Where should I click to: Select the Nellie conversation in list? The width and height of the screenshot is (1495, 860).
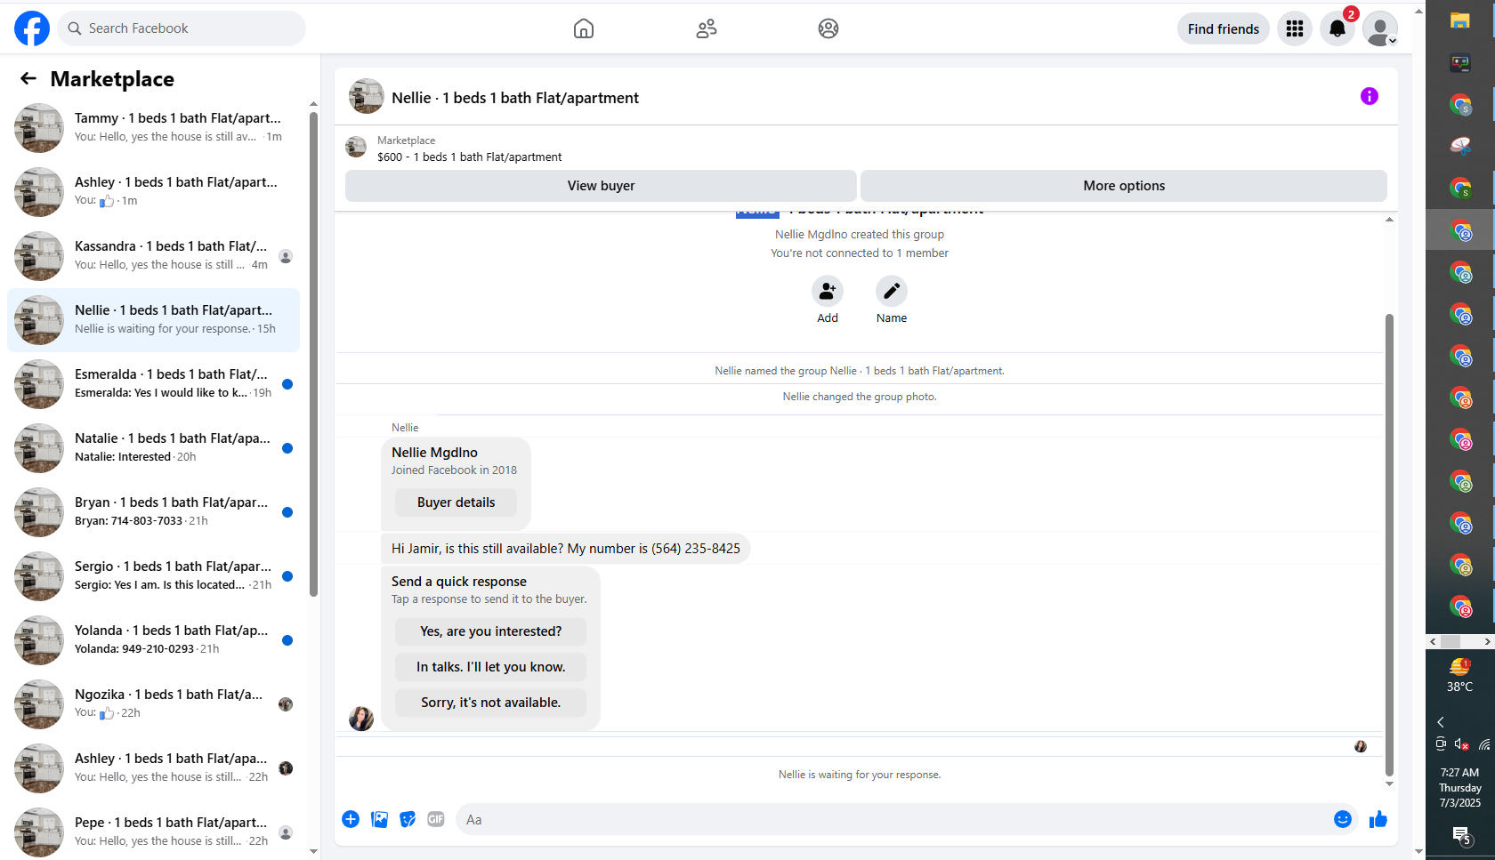click(x=153, y=320)
